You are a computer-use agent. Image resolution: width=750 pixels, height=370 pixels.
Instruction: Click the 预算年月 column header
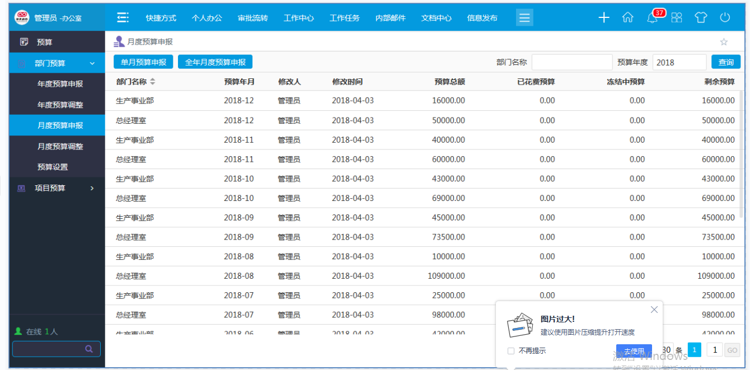point(239,82)
